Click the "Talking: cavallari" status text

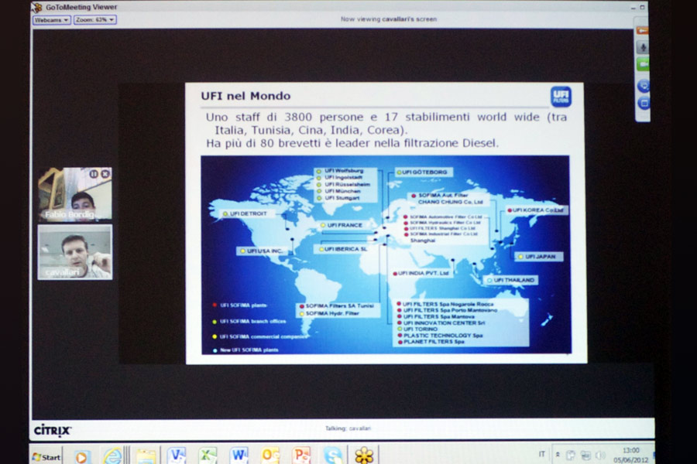click(348, 428)
